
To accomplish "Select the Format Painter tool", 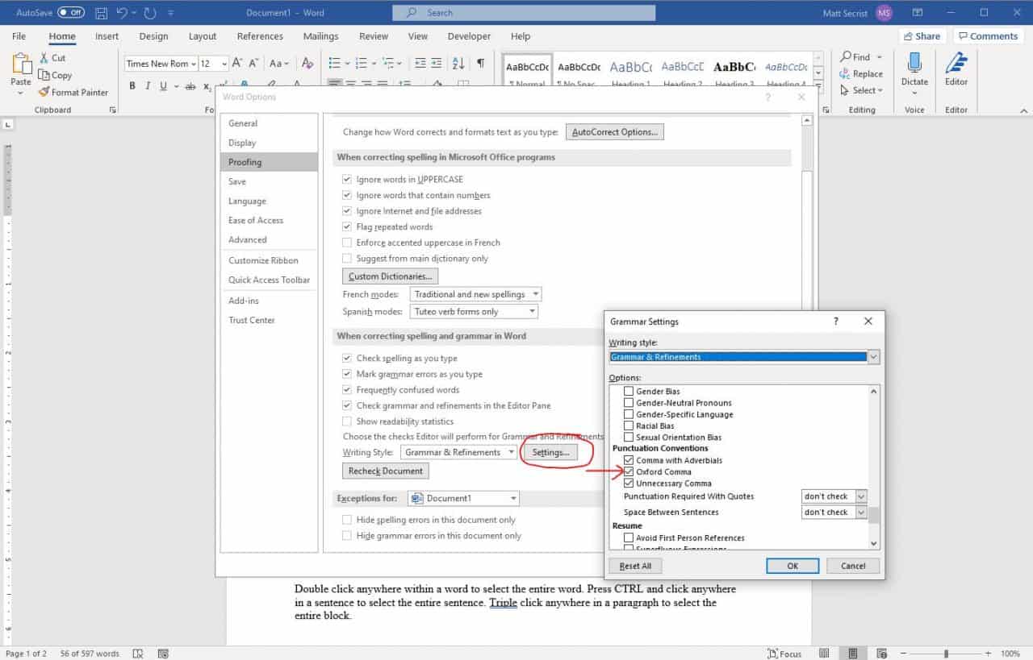I will (x=74, y=92).
